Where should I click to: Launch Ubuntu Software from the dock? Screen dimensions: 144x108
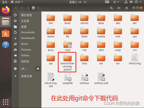[x=6, y=33]
